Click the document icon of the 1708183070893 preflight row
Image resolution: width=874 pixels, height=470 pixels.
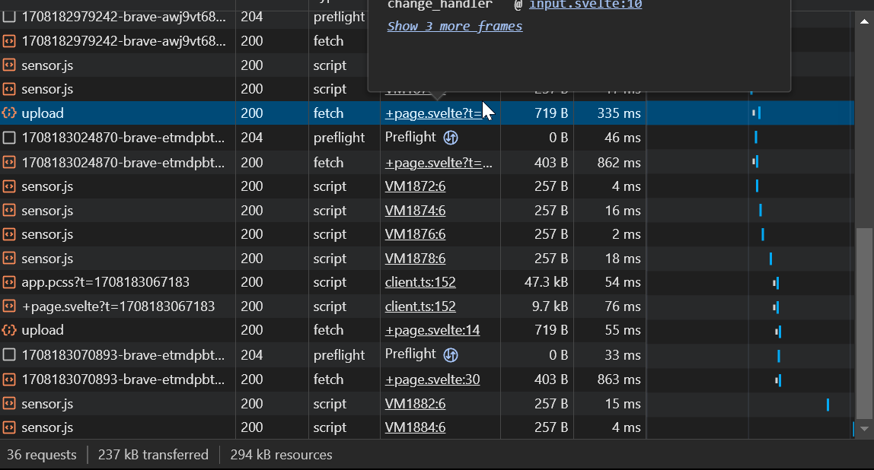tap(9, 354)
